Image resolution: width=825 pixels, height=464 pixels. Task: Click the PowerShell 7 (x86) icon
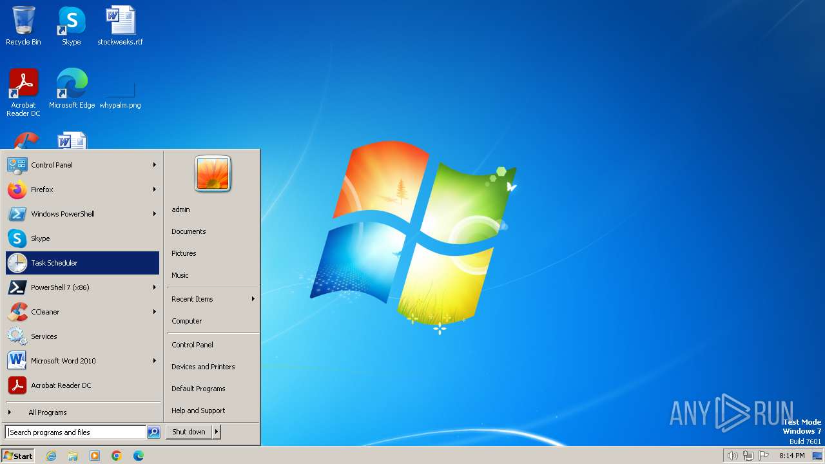[17, 287]
